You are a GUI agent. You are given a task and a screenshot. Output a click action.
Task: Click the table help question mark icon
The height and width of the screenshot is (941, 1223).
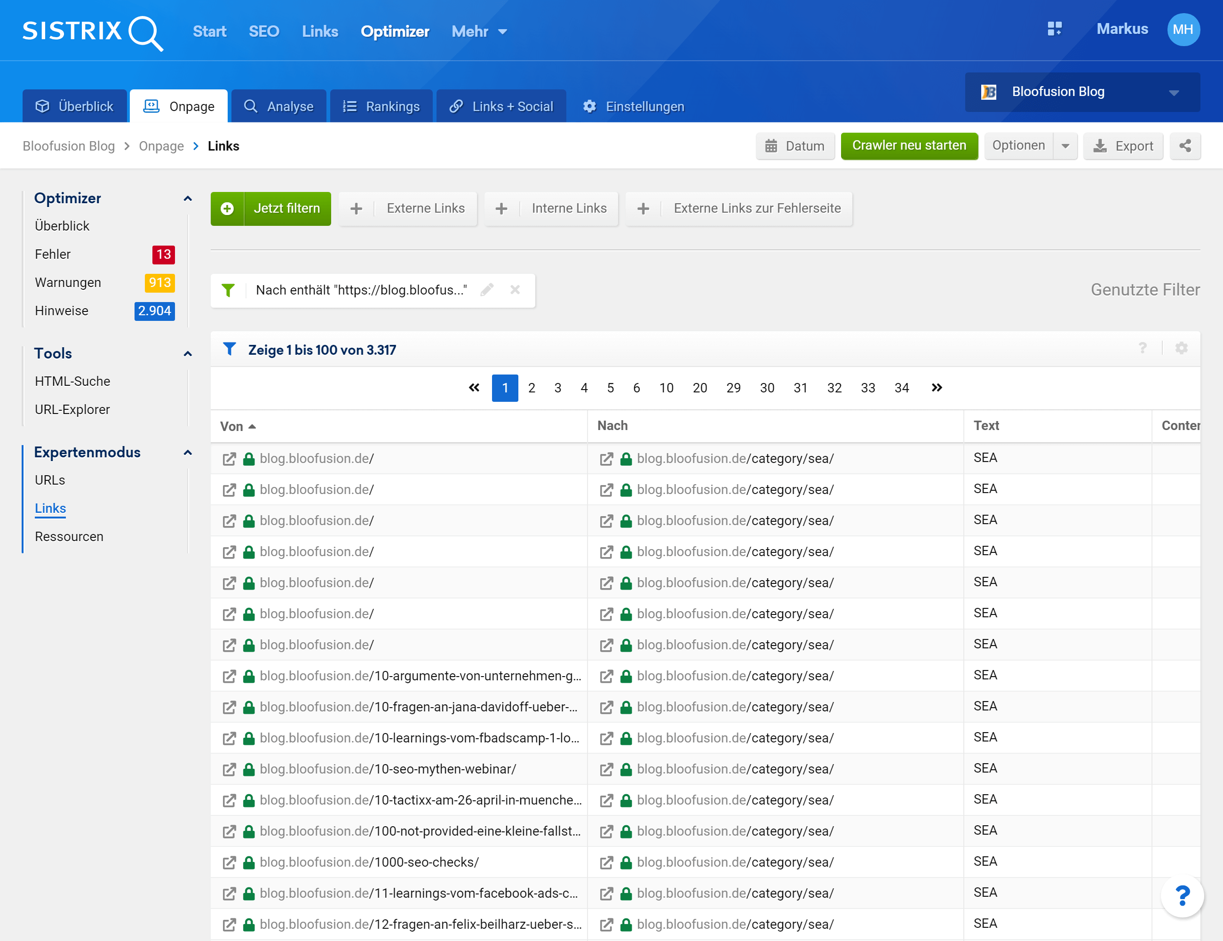[1143, 348]
